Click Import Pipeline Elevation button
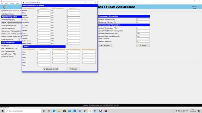Viewport: 202px width, 113px height. click(x=11, y=23)
